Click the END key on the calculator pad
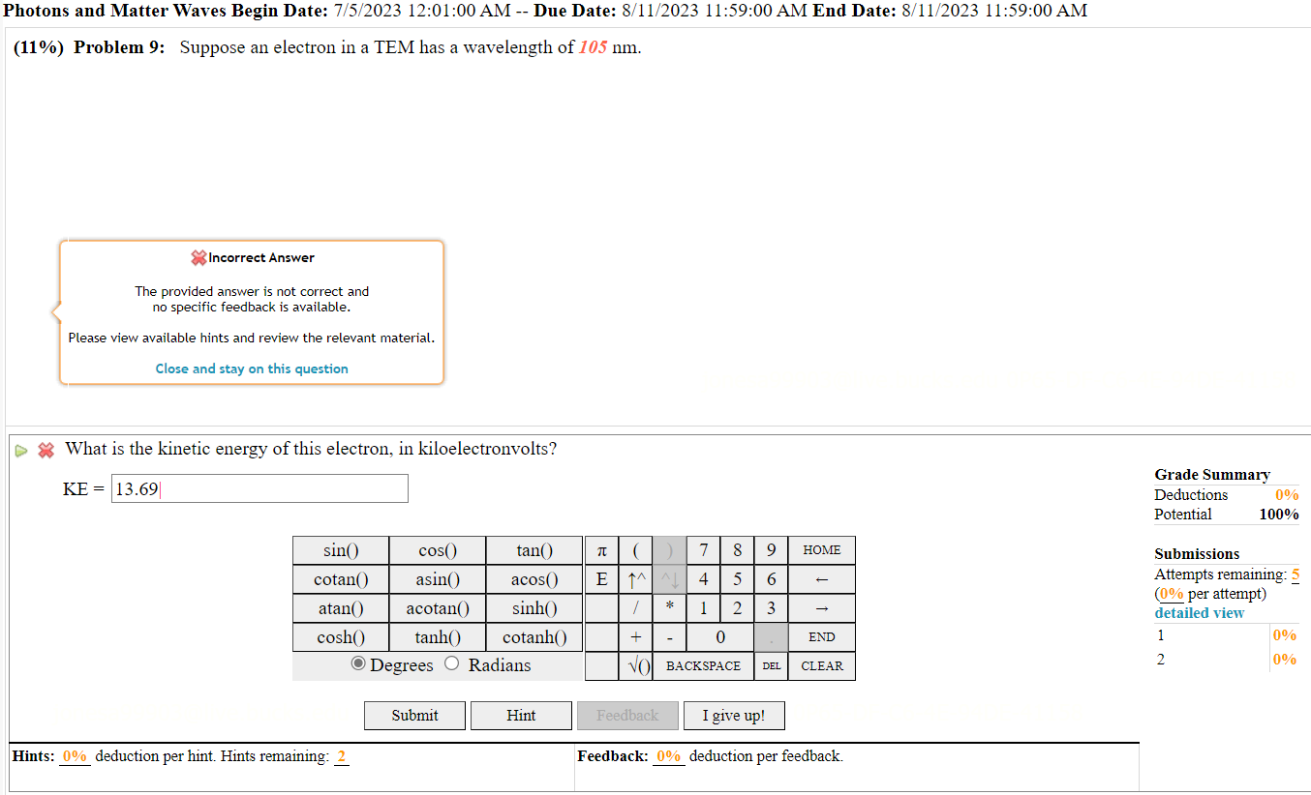This screenshot has width=1311, height=795. click(x=821, y=636)
